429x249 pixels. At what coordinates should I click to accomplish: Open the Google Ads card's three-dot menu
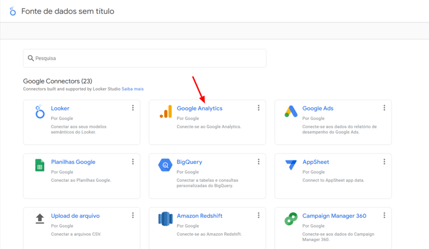[384, 108]
